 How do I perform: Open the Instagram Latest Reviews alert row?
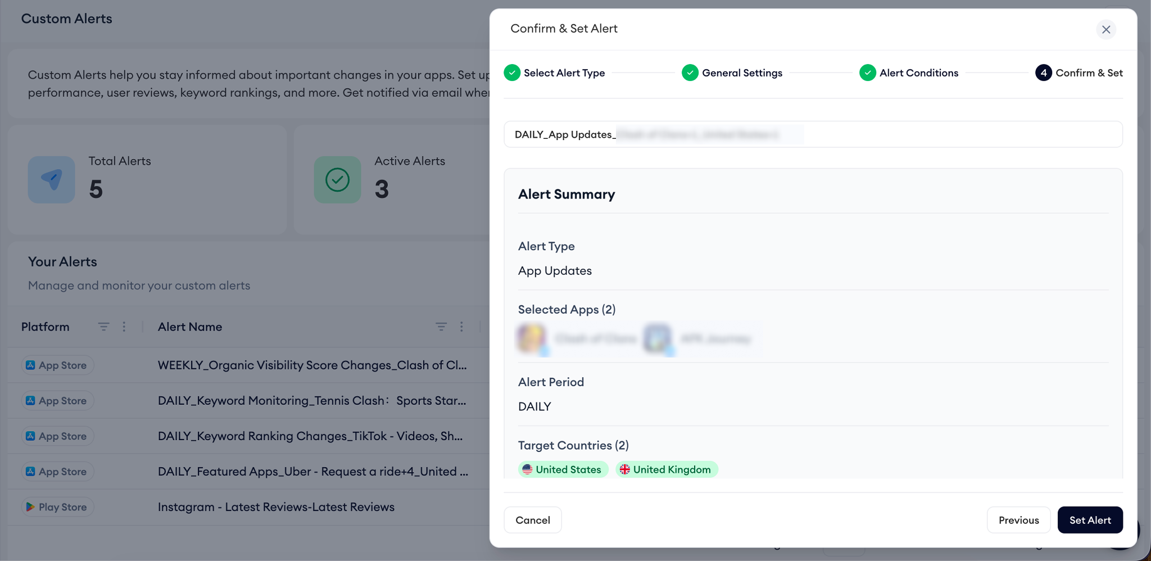[276, 507]
